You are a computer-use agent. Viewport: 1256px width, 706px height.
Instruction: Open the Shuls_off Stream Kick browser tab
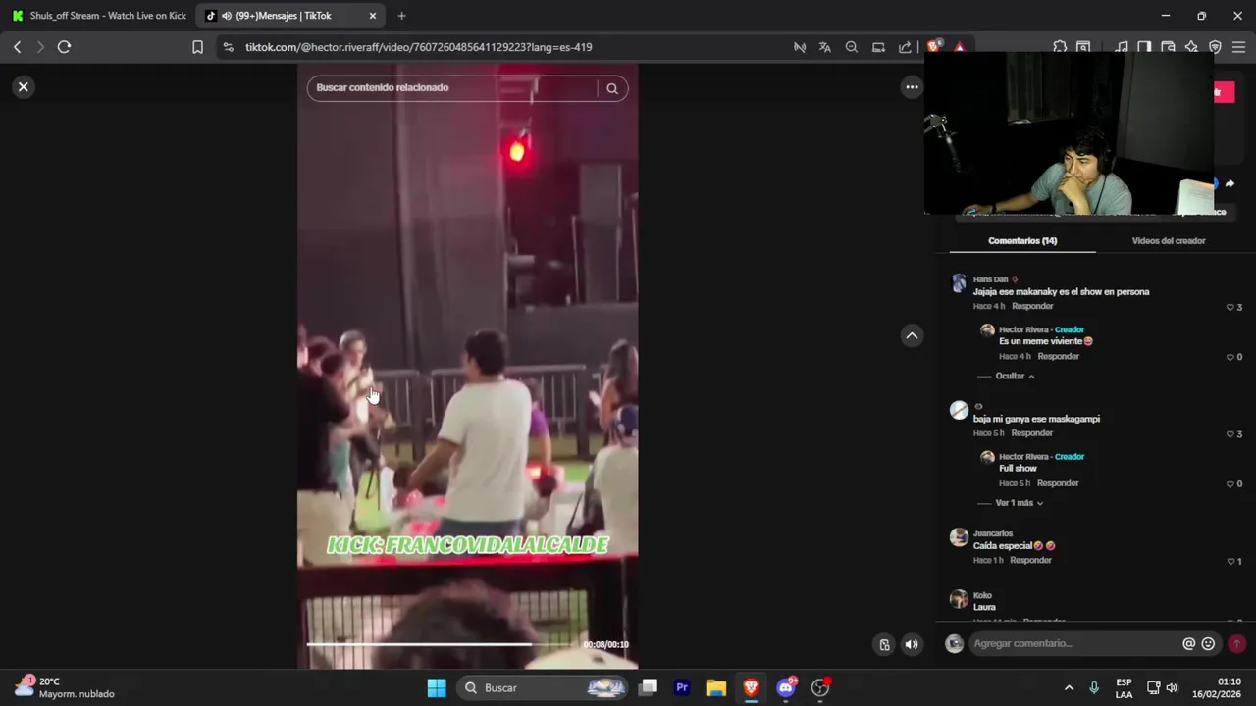pyautogui.click(x=98, y=16)
